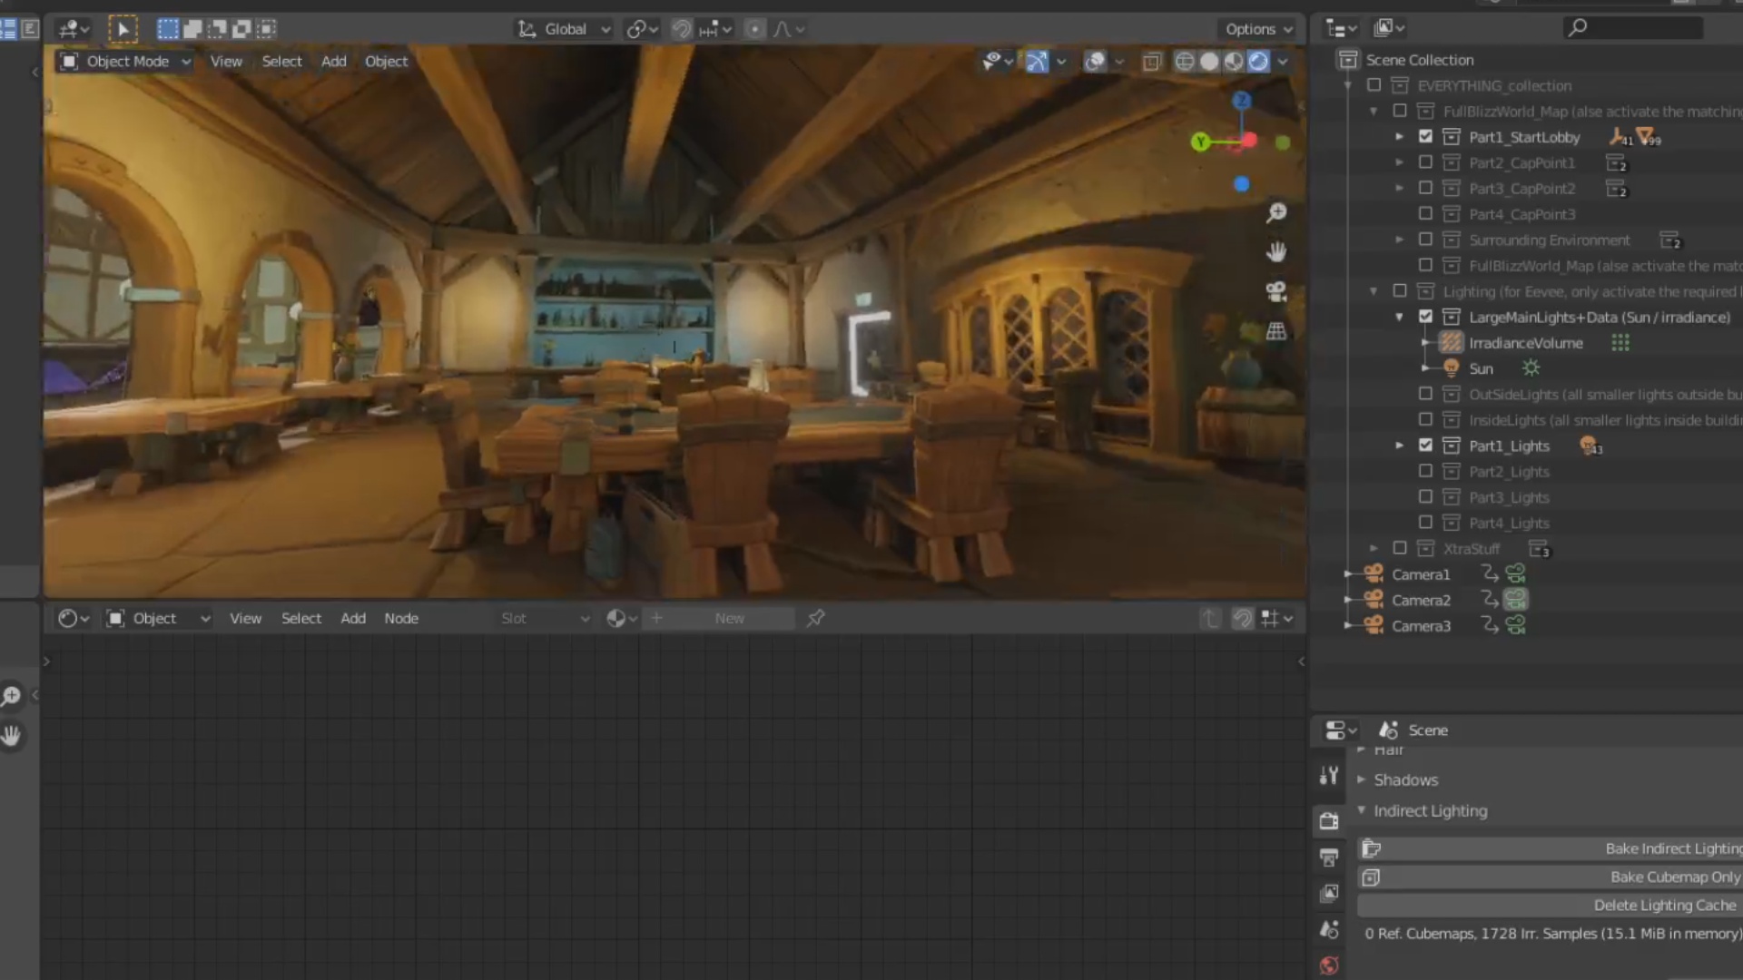Uncheck the LargeMainLights+Data collection
Screen dimensions: 1743x980
click(x=1425, y=317)
